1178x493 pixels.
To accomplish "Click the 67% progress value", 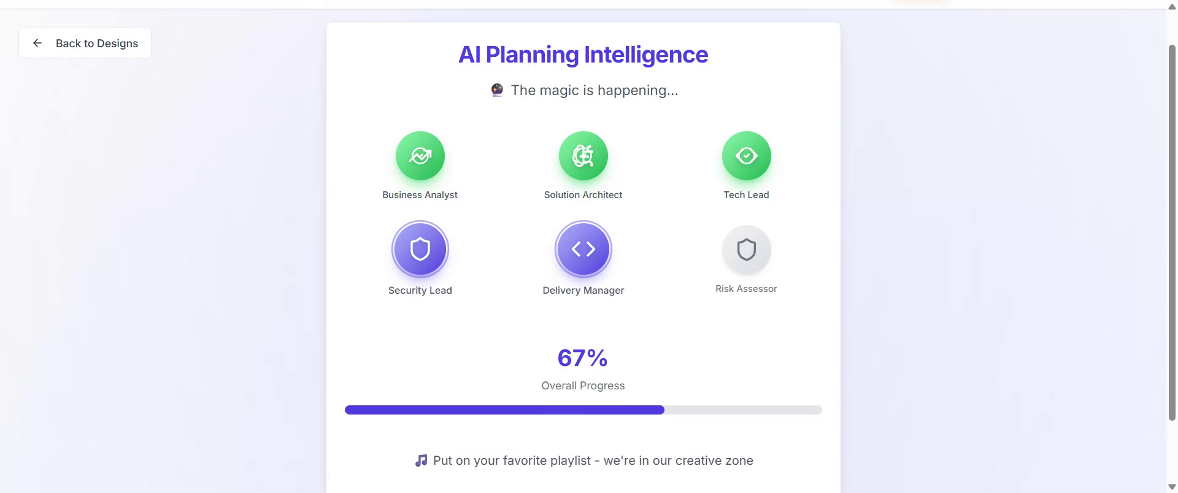I will pos(582,358).
